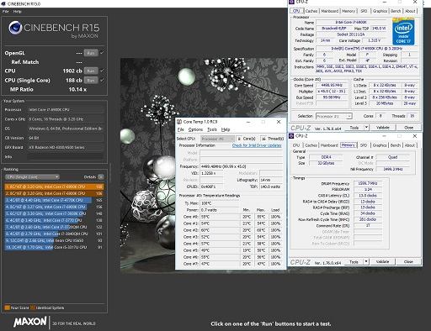
Task: Switch to Memory tab in upper CPU-Z
Action: click(x=349, y=11)
